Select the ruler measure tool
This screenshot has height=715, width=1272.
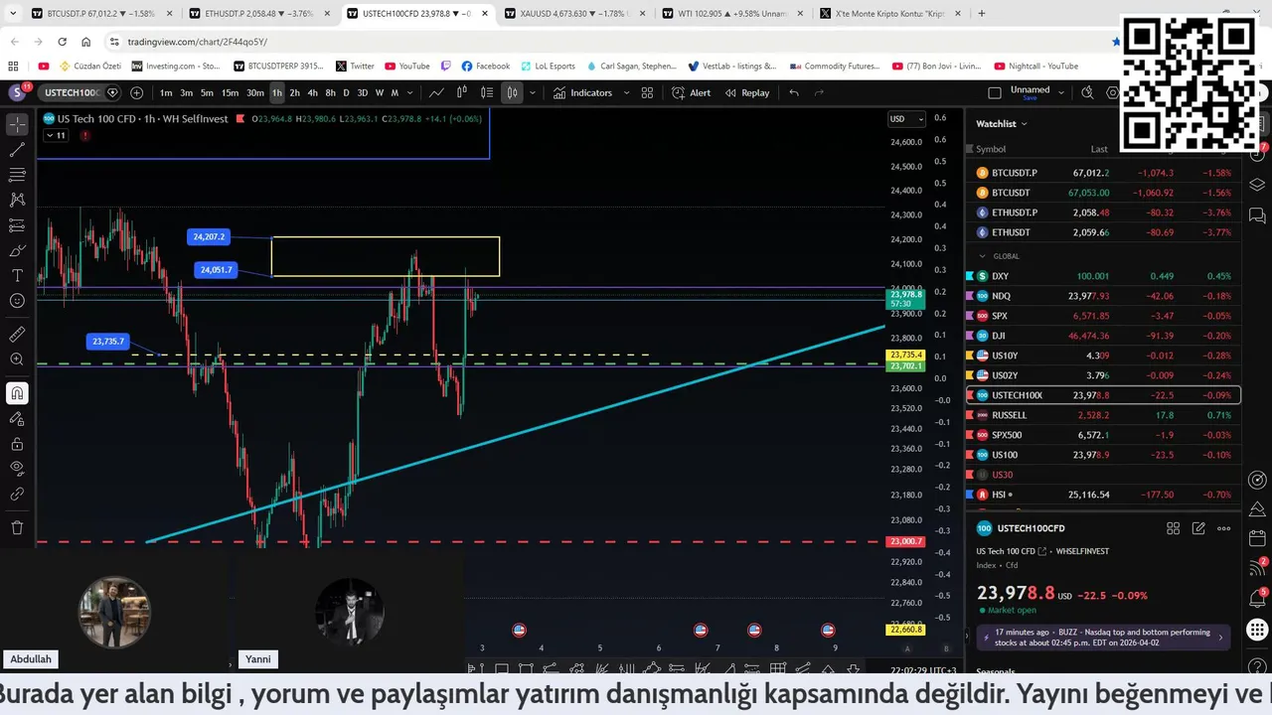click(x=17, y=335)
